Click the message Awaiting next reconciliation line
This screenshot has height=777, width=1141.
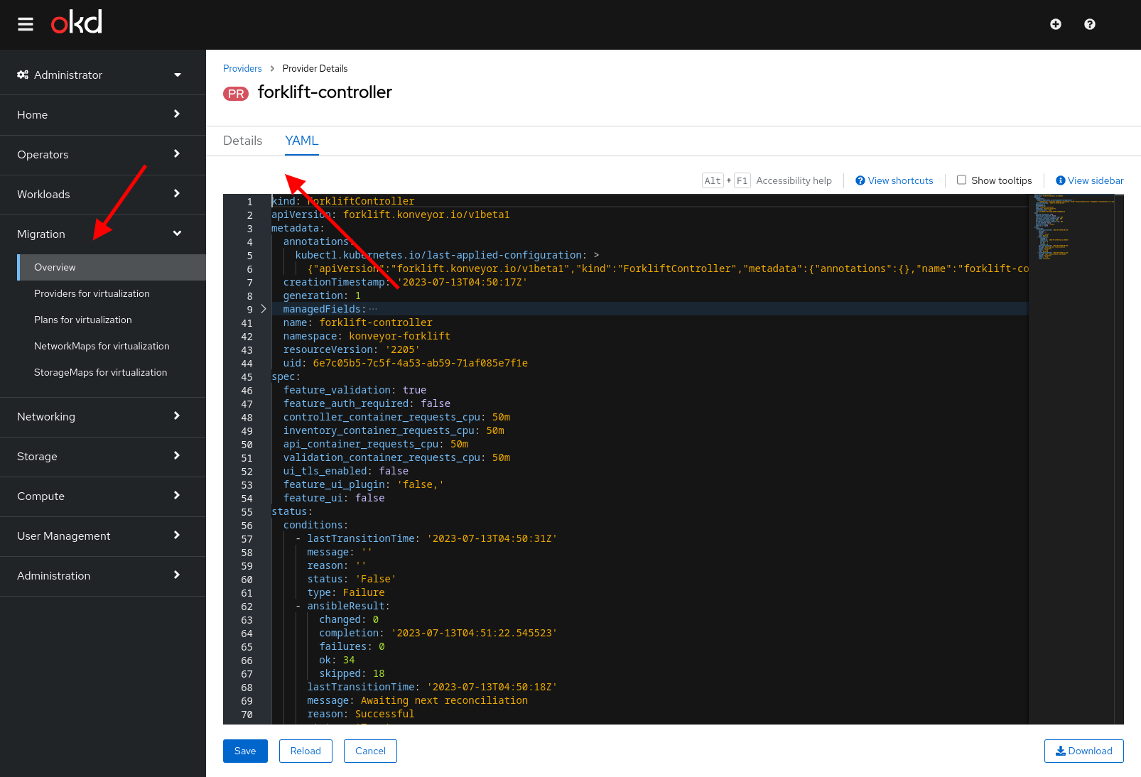(x=417, y=700)
